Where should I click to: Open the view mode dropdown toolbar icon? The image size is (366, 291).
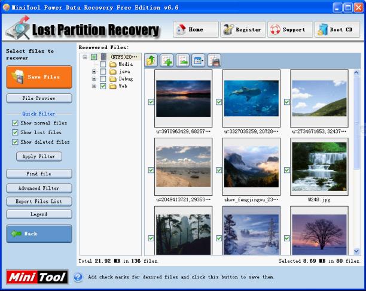point(199,60)
